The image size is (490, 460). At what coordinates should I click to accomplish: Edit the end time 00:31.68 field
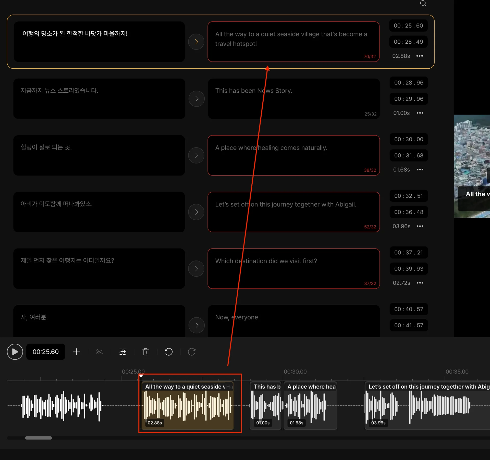click(409, 155)
